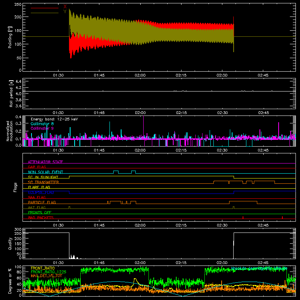Image resolution: width=300 pixels, height=300 pixels.
Task: Click the magenta Collimator 9 legend entry
Action: coord(42,128)
